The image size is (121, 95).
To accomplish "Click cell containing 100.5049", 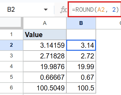I will coord(45,88).
